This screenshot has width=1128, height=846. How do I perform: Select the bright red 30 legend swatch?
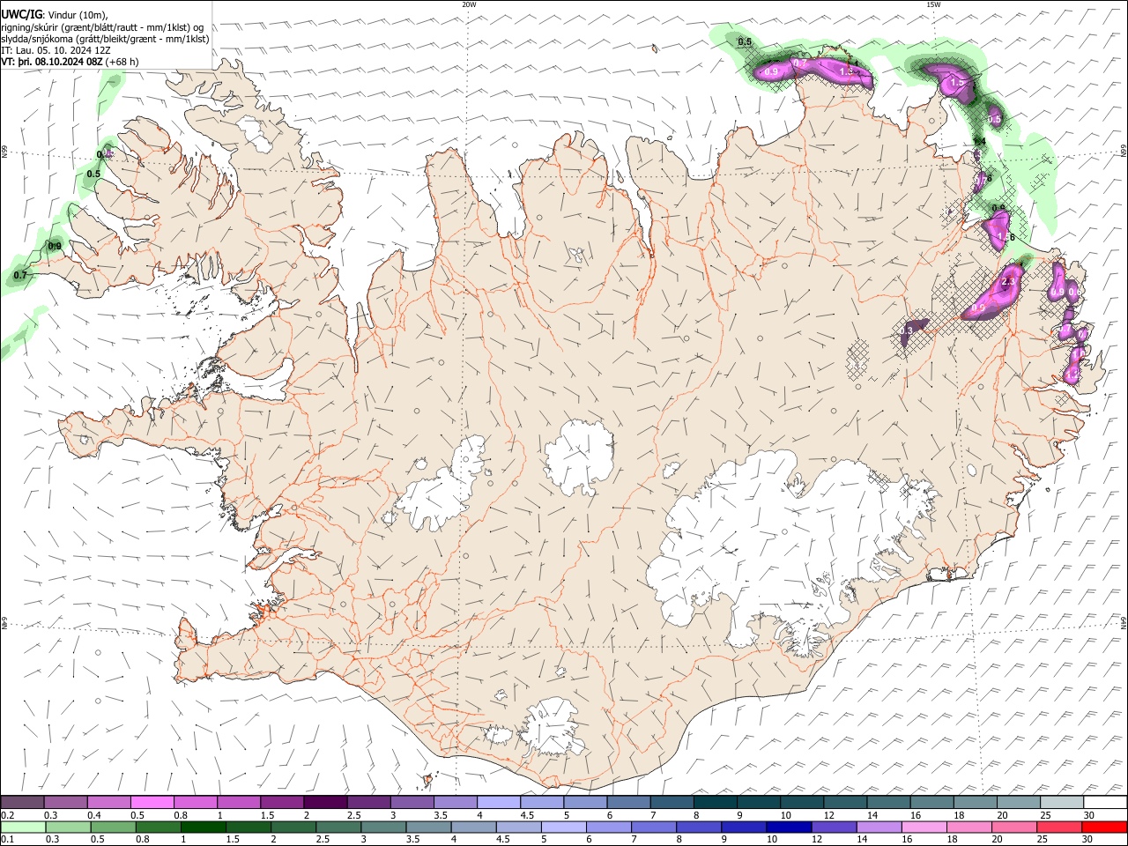tap(1103, 827)
